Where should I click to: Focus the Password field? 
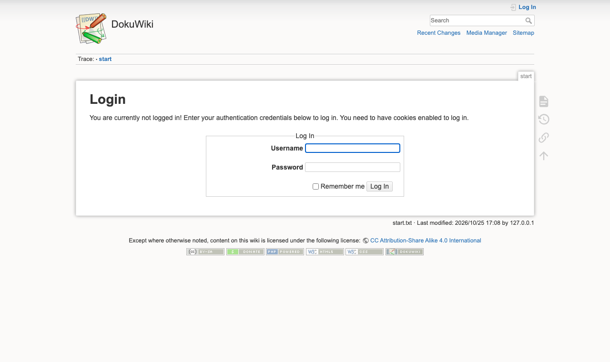click(353, 167)
